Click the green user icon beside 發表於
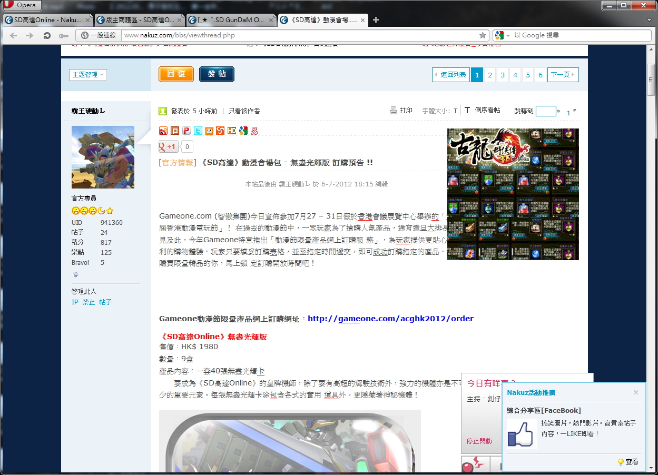658x475 pixels. [163, 111]
